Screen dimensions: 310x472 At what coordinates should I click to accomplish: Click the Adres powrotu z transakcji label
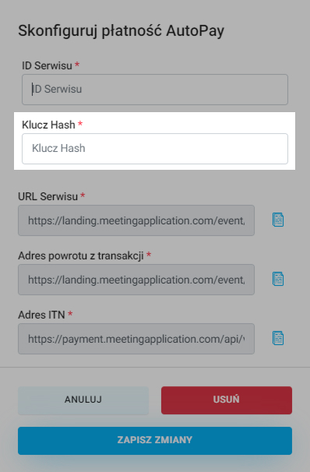[81, 255]
